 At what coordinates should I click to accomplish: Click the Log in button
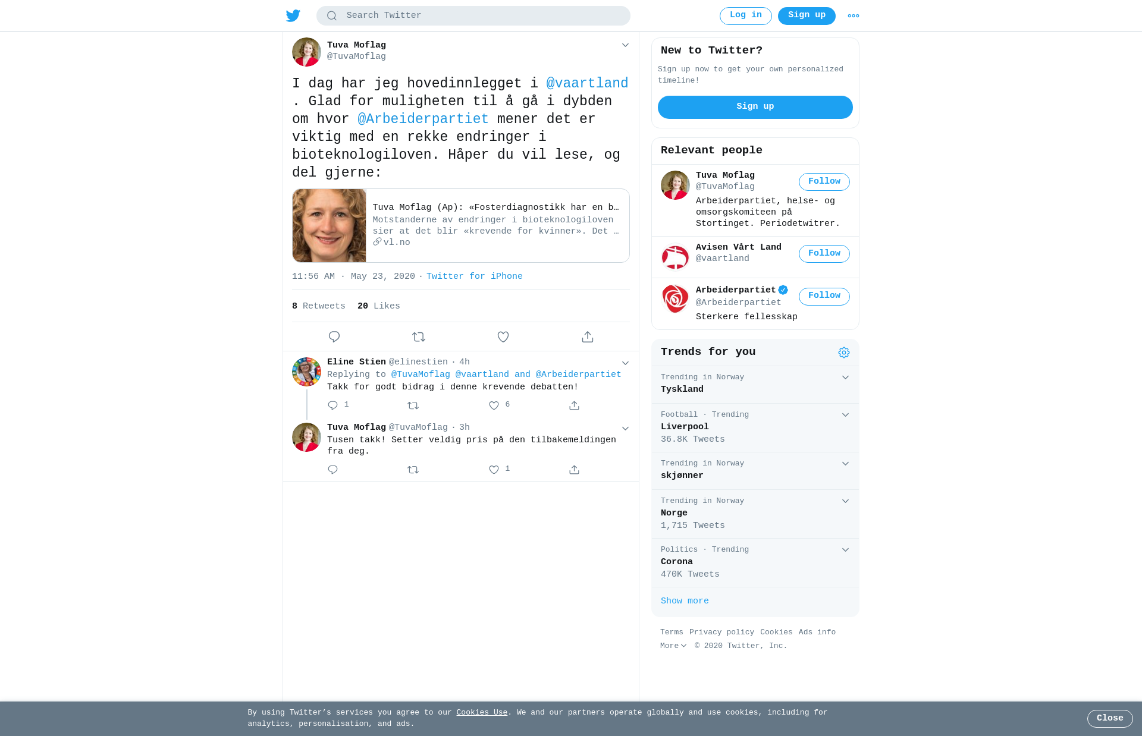click(746, 16)
